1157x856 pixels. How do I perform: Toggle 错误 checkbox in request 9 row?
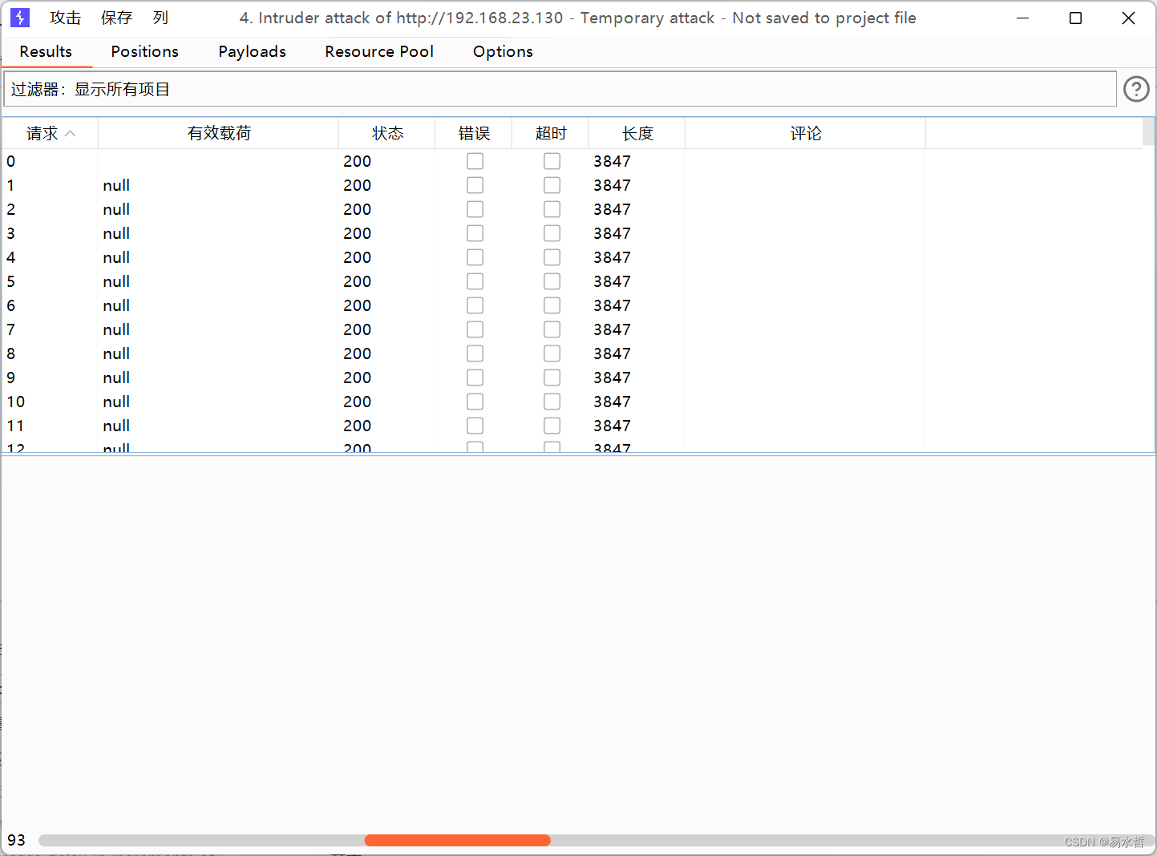coord(475,378)
